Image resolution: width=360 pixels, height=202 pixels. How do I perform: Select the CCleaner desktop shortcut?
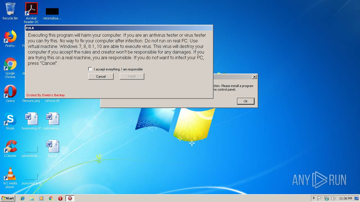(x=10, y=148)
